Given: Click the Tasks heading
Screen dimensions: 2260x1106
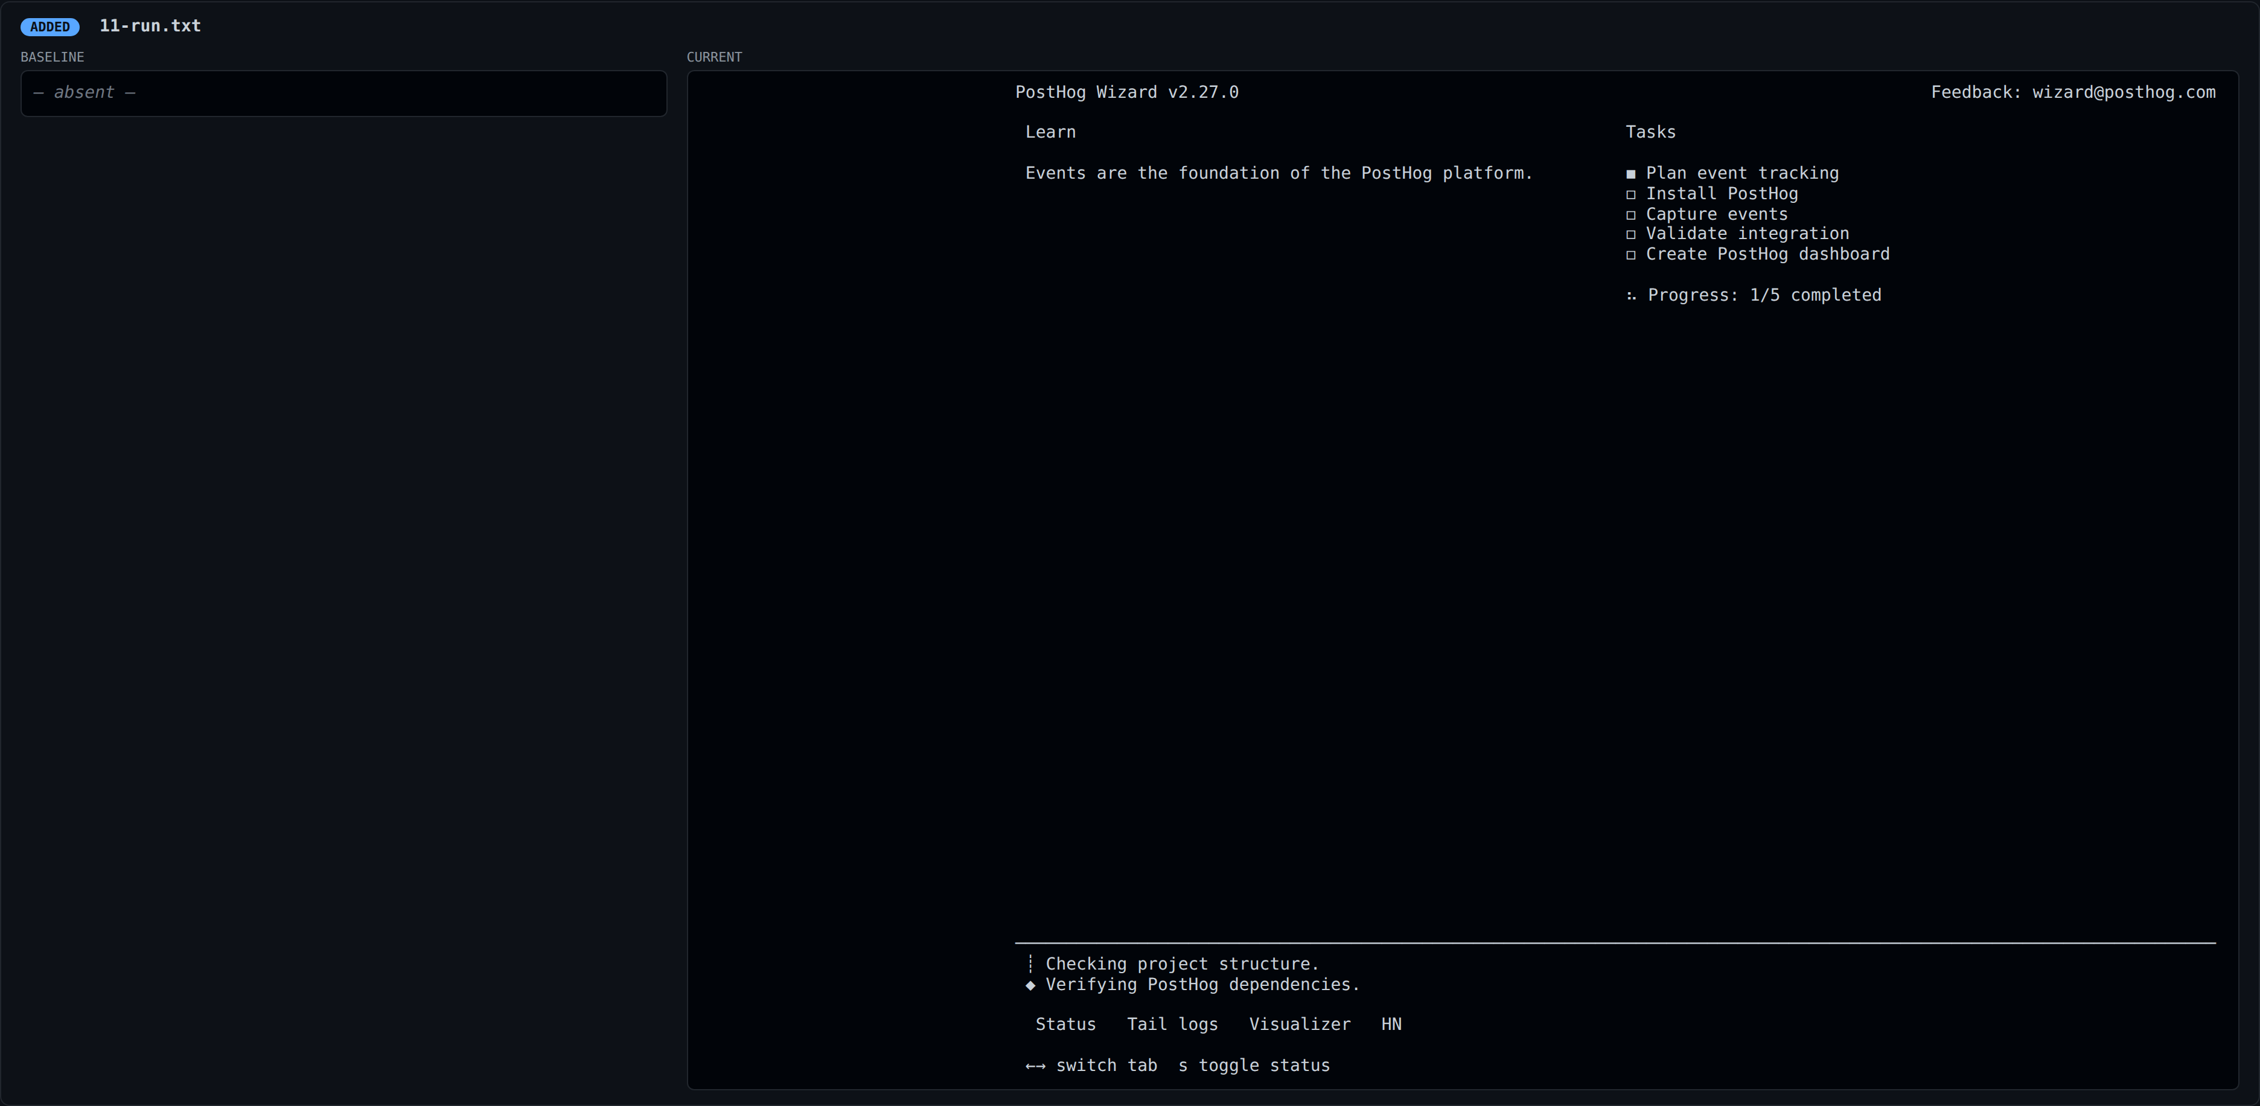Looking at the screenshot, I should 1650,132.
